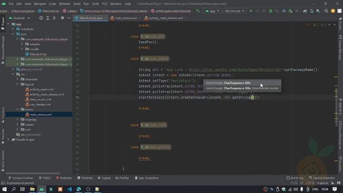This screenshot has width=343, height=193.
Task: Collapse the layout folder
Action: tap(17, 84)
